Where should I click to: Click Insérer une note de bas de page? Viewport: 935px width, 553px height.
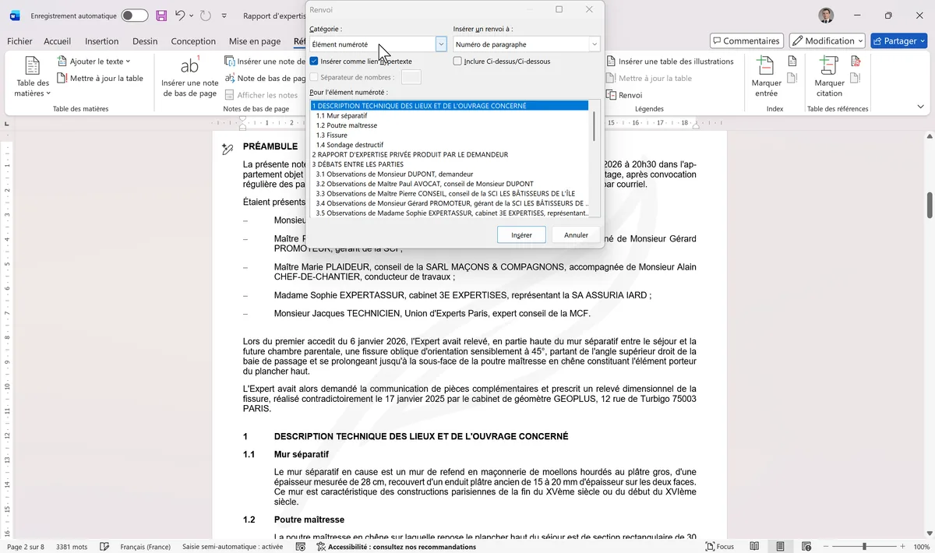pyautogui.click(x=189, y=78)
